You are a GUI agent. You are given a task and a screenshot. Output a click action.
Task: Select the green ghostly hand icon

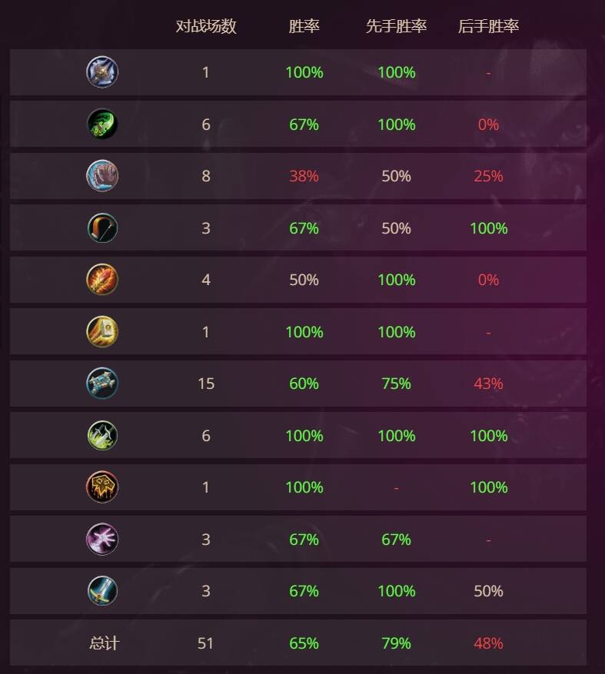[102, 124]
